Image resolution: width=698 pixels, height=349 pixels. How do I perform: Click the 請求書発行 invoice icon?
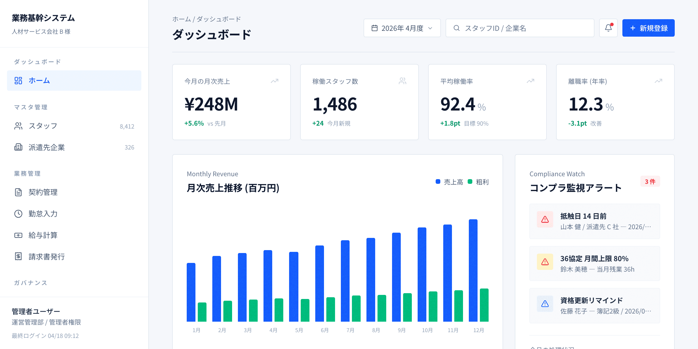19,257
